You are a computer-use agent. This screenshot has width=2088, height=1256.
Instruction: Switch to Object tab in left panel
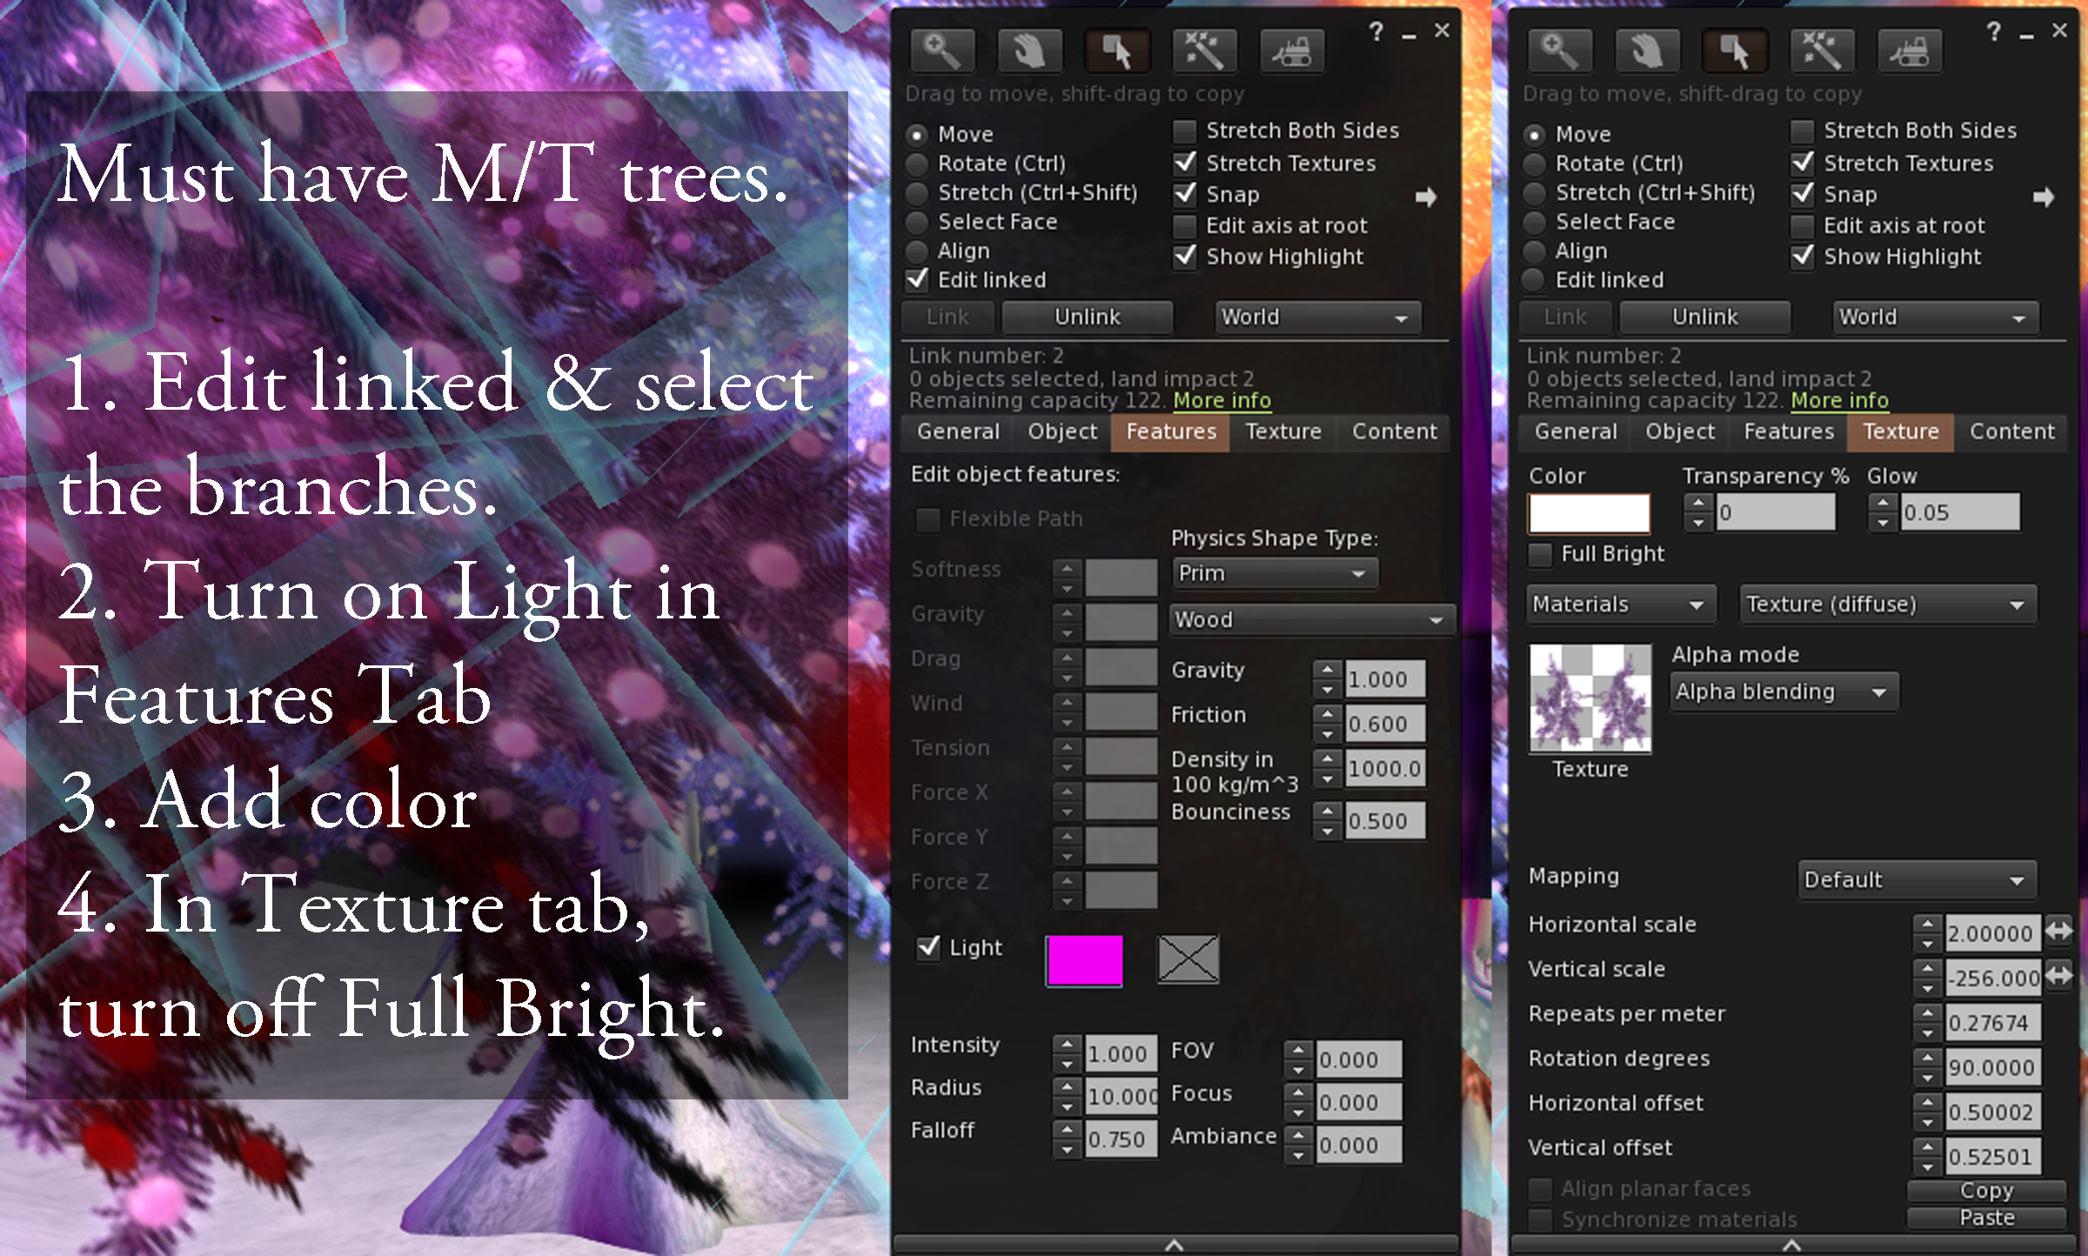click(1062, 431)
